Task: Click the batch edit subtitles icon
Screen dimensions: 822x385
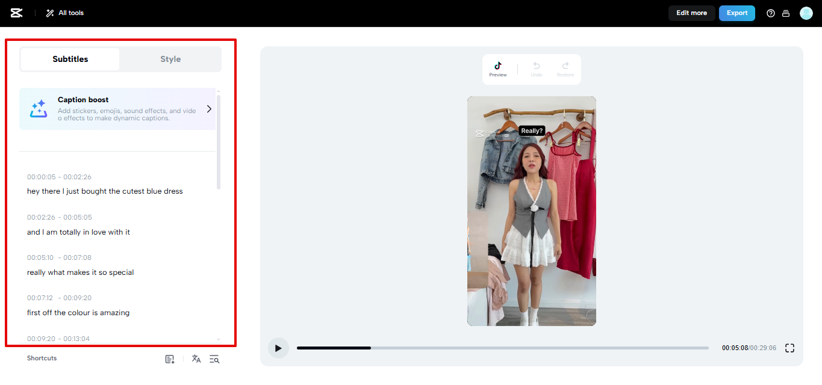Action: (x=169, y=359)
